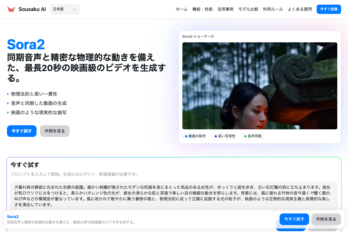Go to 機能・性能 in navigation
Viewport: 348px width, 232px height.
[202, 9]
